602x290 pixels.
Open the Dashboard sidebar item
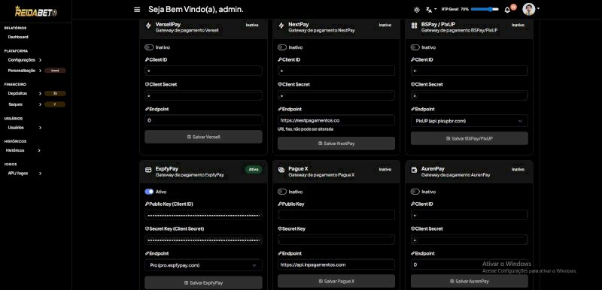coord(18,37)
